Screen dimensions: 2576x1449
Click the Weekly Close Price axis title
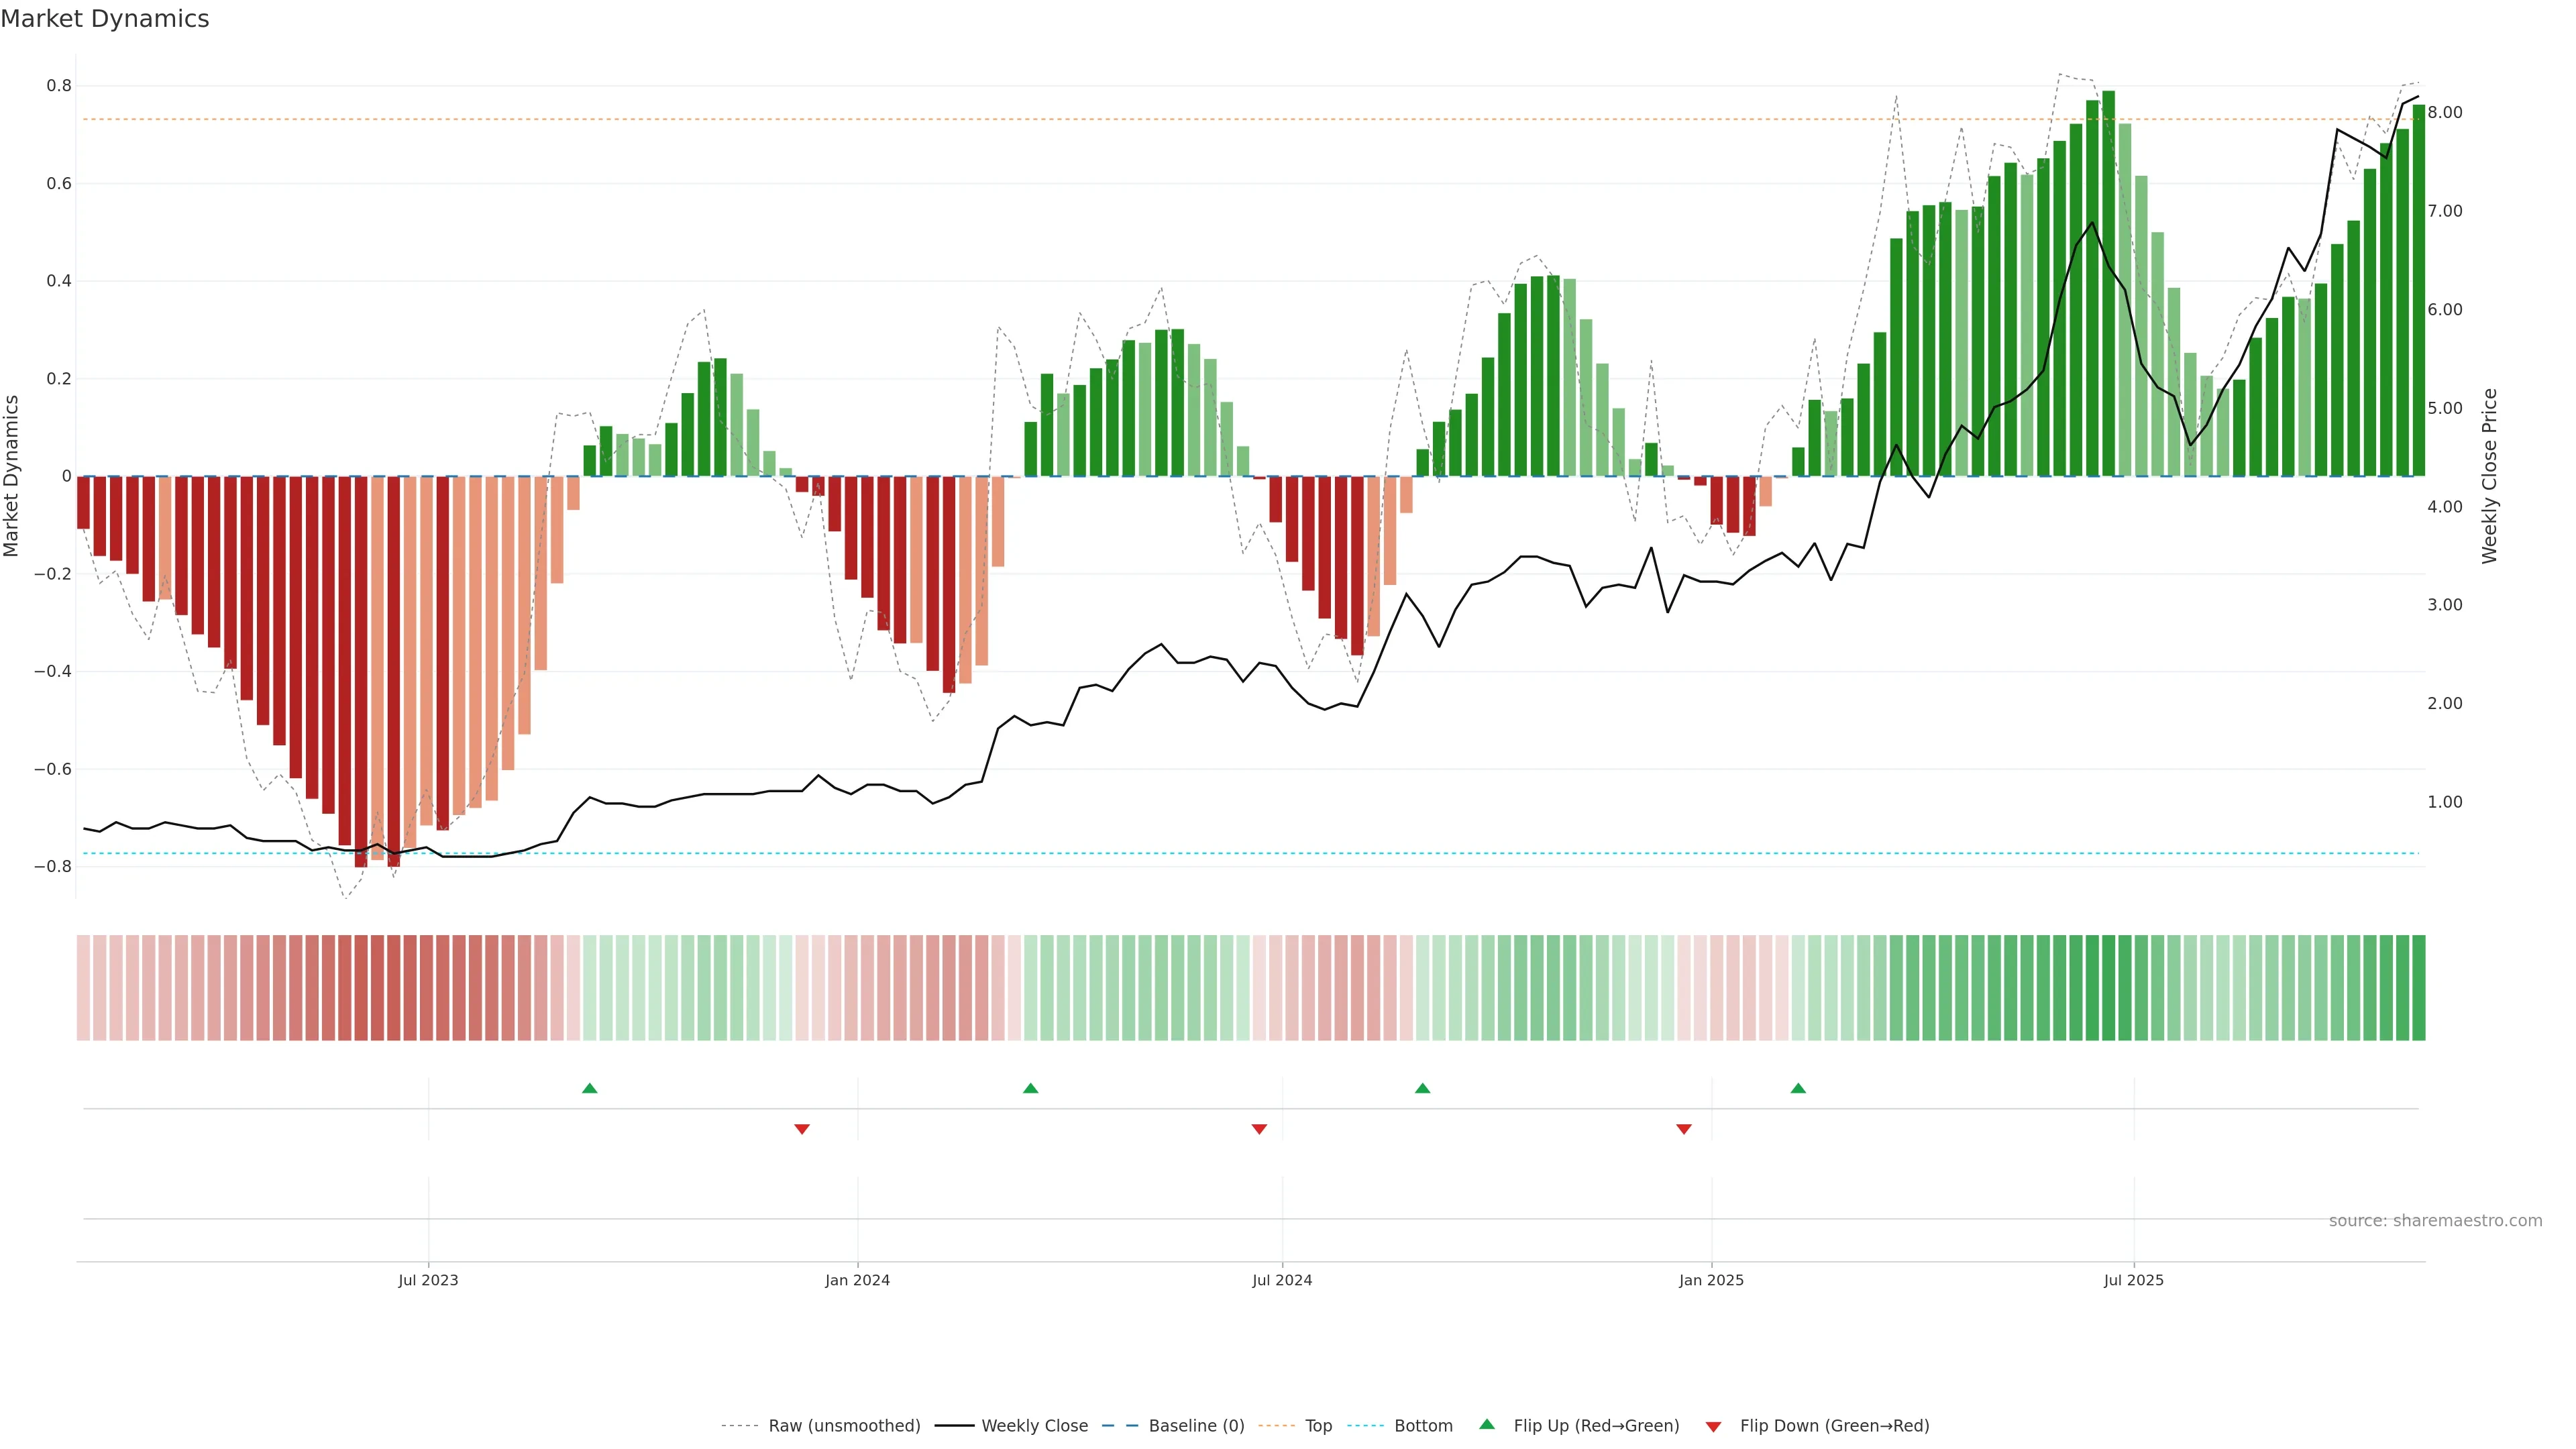(2489, 476)
